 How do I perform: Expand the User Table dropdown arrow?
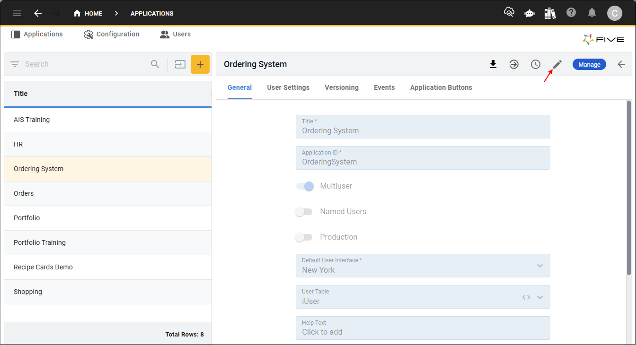click(x=540, y=297)
